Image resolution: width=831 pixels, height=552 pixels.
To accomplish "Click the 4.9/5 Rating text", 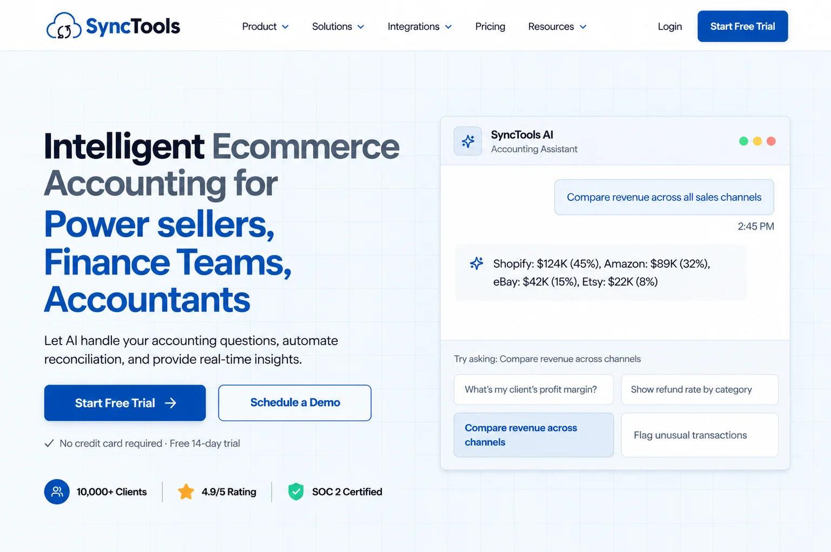I will pos(229,492).
